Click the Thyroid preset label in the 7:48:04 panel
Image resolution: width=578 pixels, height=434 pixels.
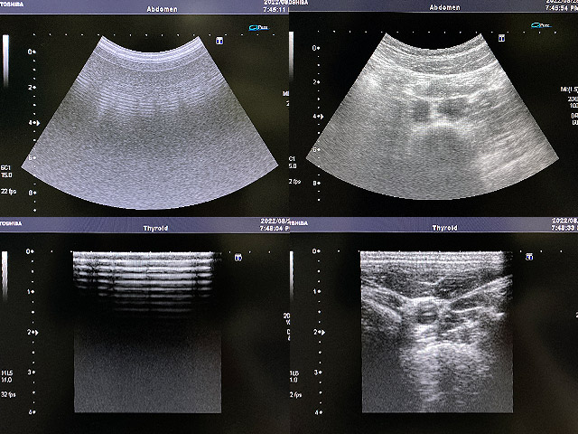click(x=155, y=229)
